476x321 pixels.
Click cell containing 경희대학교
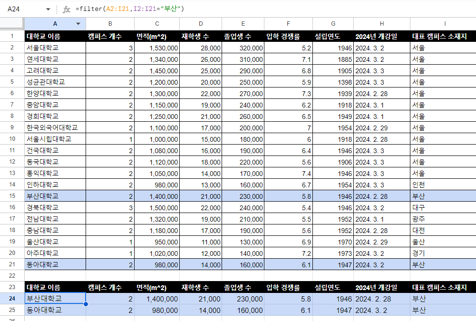coord(55,117)
